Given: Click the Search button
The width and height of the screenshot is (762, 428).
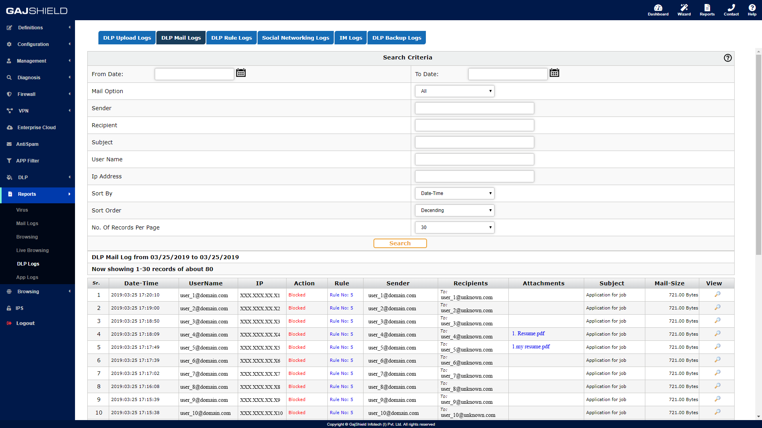Looking at the screenshot, I should (x=400, y=243).
